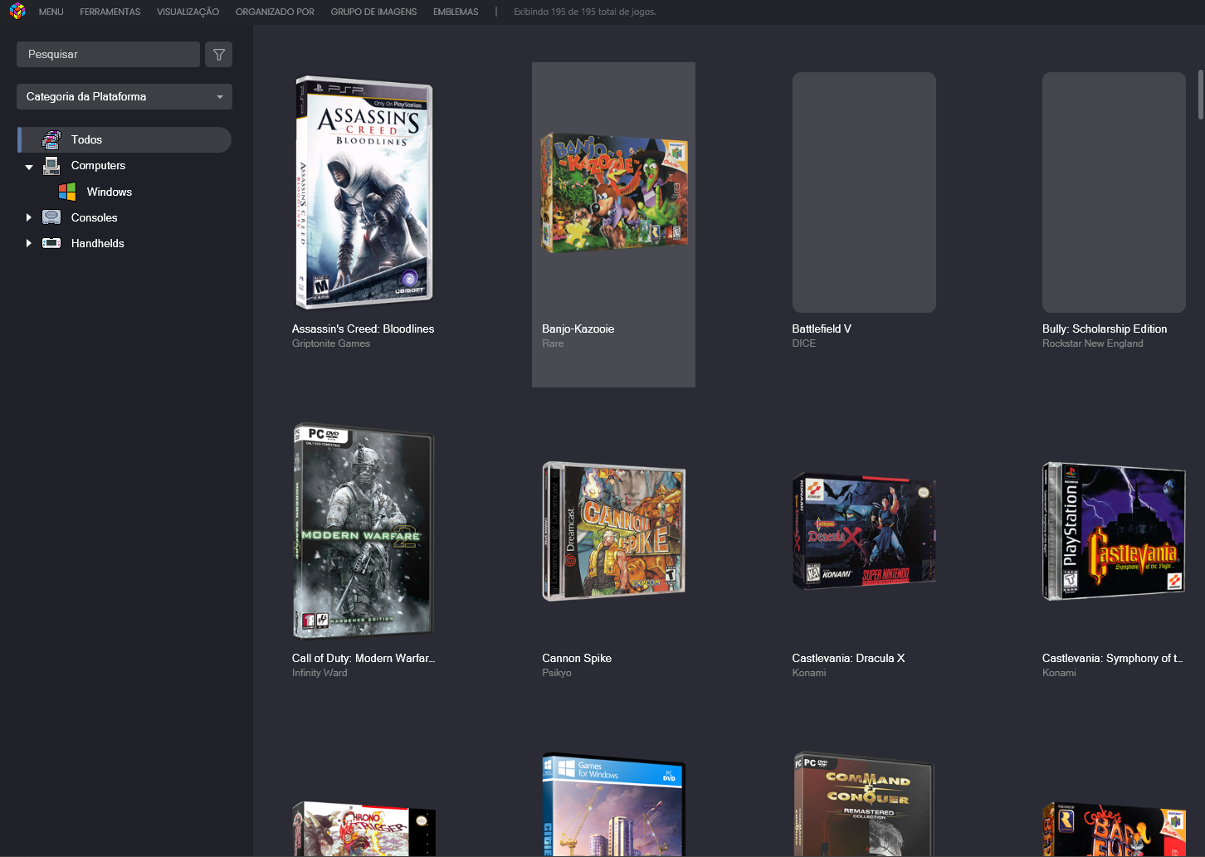
Task: Click the 'Infinity Ward' developer text
Action: (x=320, y=673)
